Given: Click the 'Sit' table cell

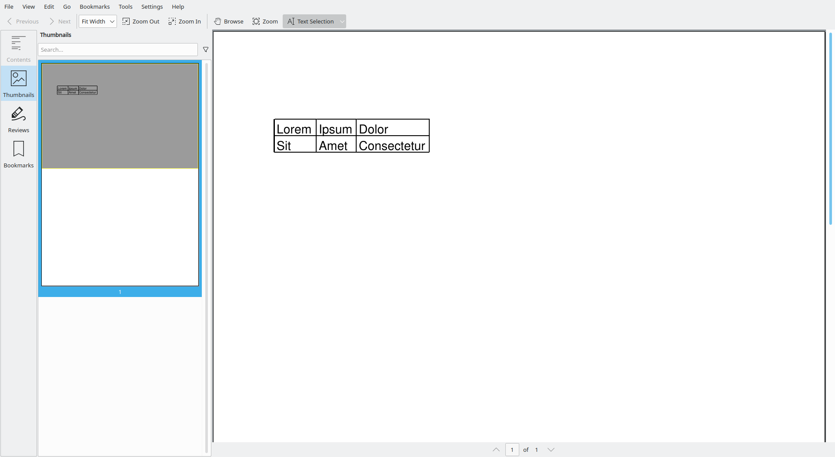Looking at the screenshot, I should click(295, 144).
